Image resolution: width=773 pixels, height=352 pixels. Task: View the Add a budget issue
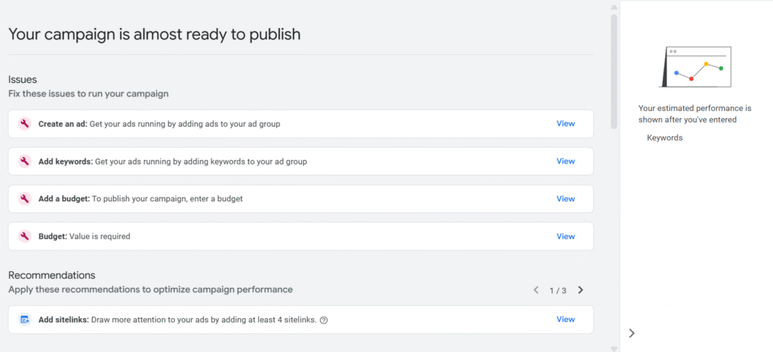[565, 199]
